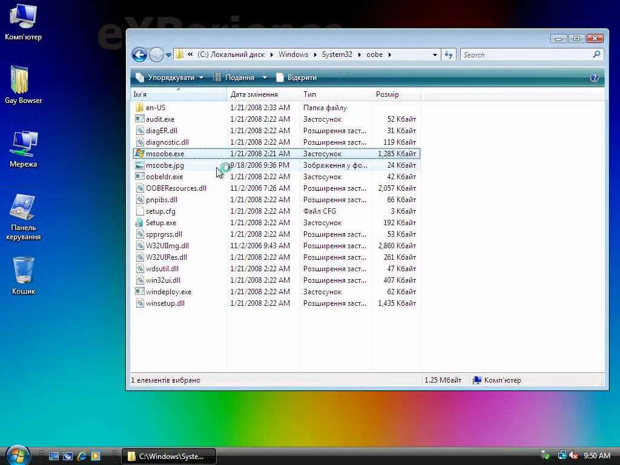Expand arrow after Windows breadcrumb
This screenshot has height=465, width=620.
tap(315, 55)
